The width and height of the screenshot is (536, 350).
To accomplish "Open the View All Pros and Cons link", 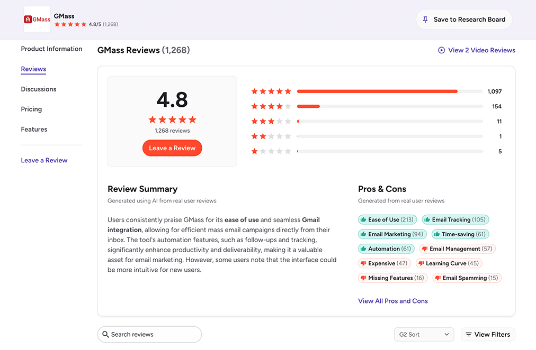I will pyautogui.click(x=393, y=301).
